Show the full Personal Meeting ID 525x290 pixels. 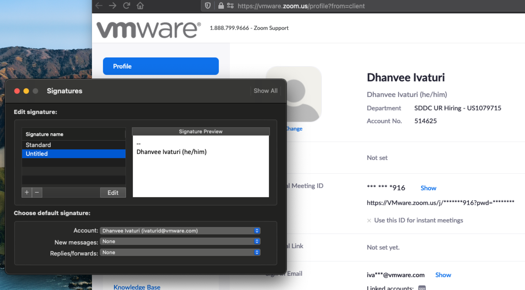pos(428,188)
